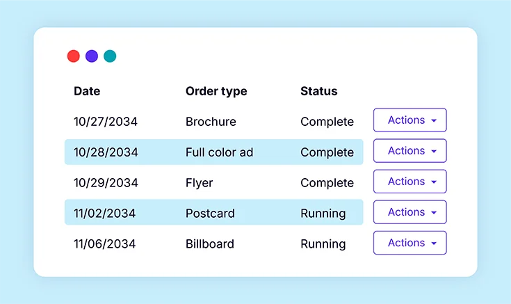Select the Postcard order type cell
Viewport: 511px width, 304px height.
[x=210, y=214]
